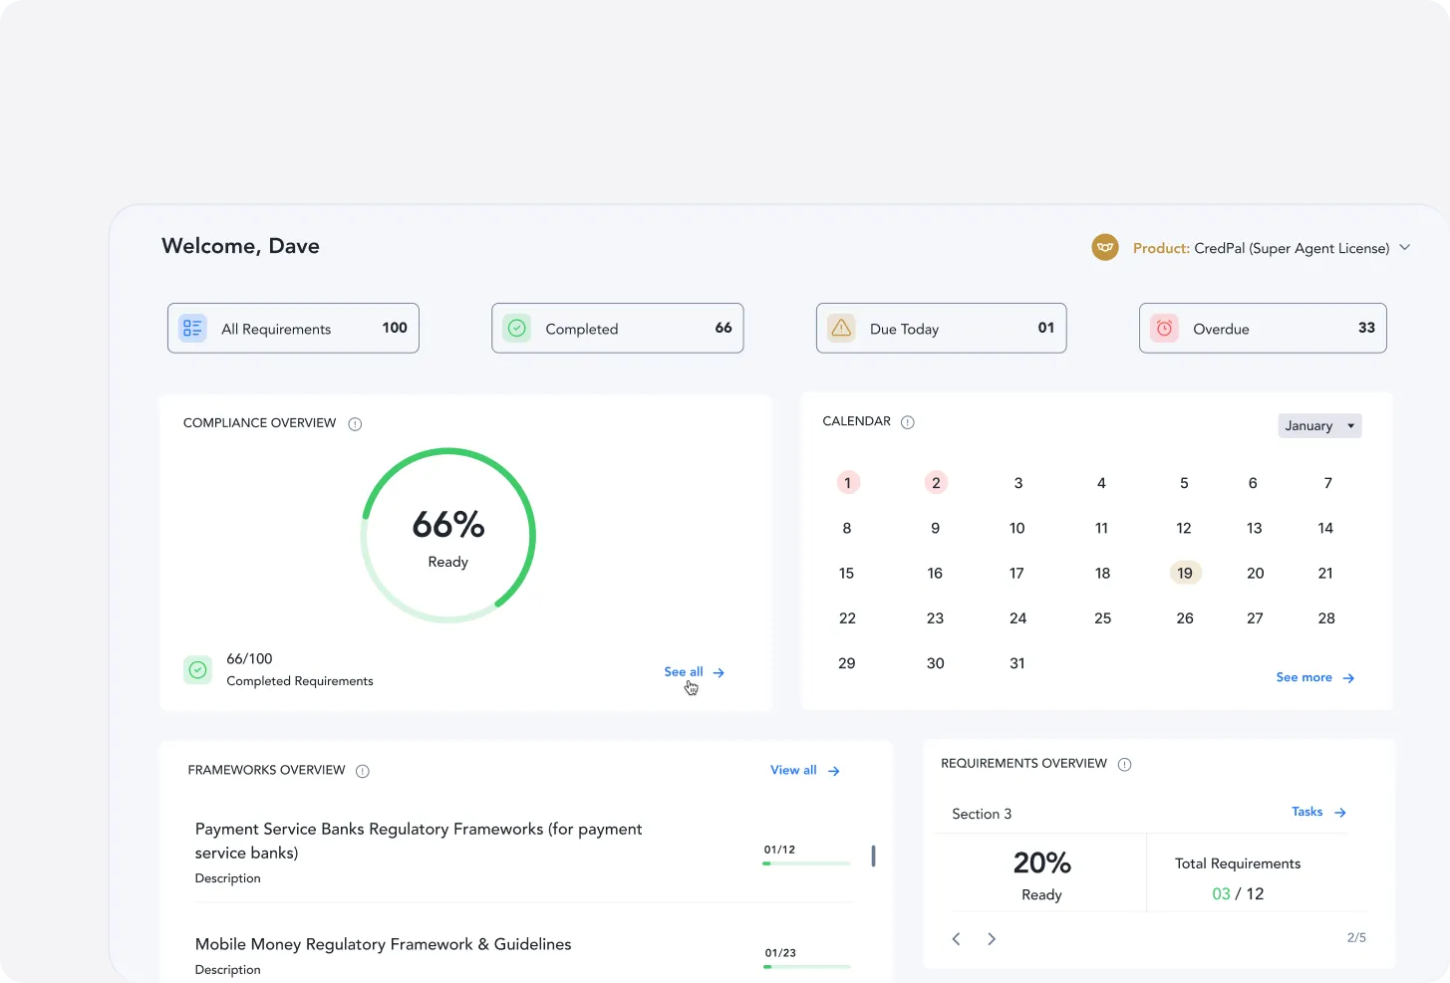Click the Requirements Overview info icon
The image size is (1450, 983).
click(x=1124, y=765)
